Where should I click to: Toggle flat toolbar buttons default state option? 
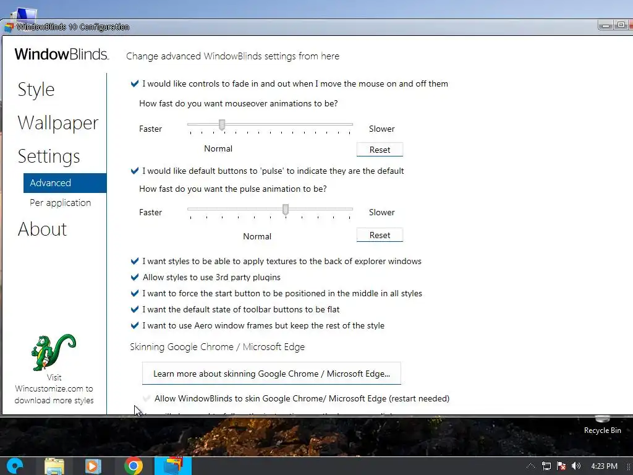(x=135, y=310)
